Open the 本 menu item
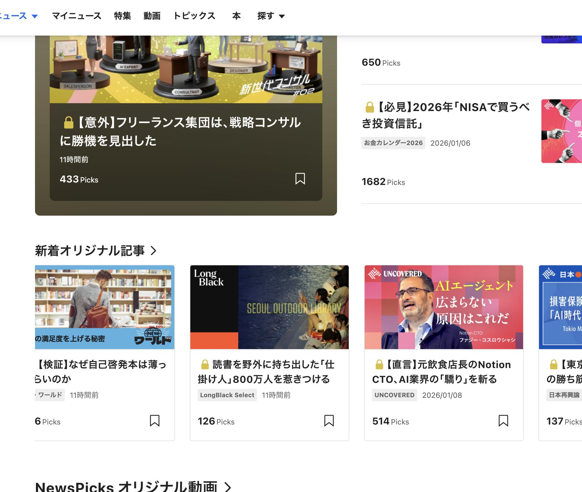 click(x=236, y=16)
